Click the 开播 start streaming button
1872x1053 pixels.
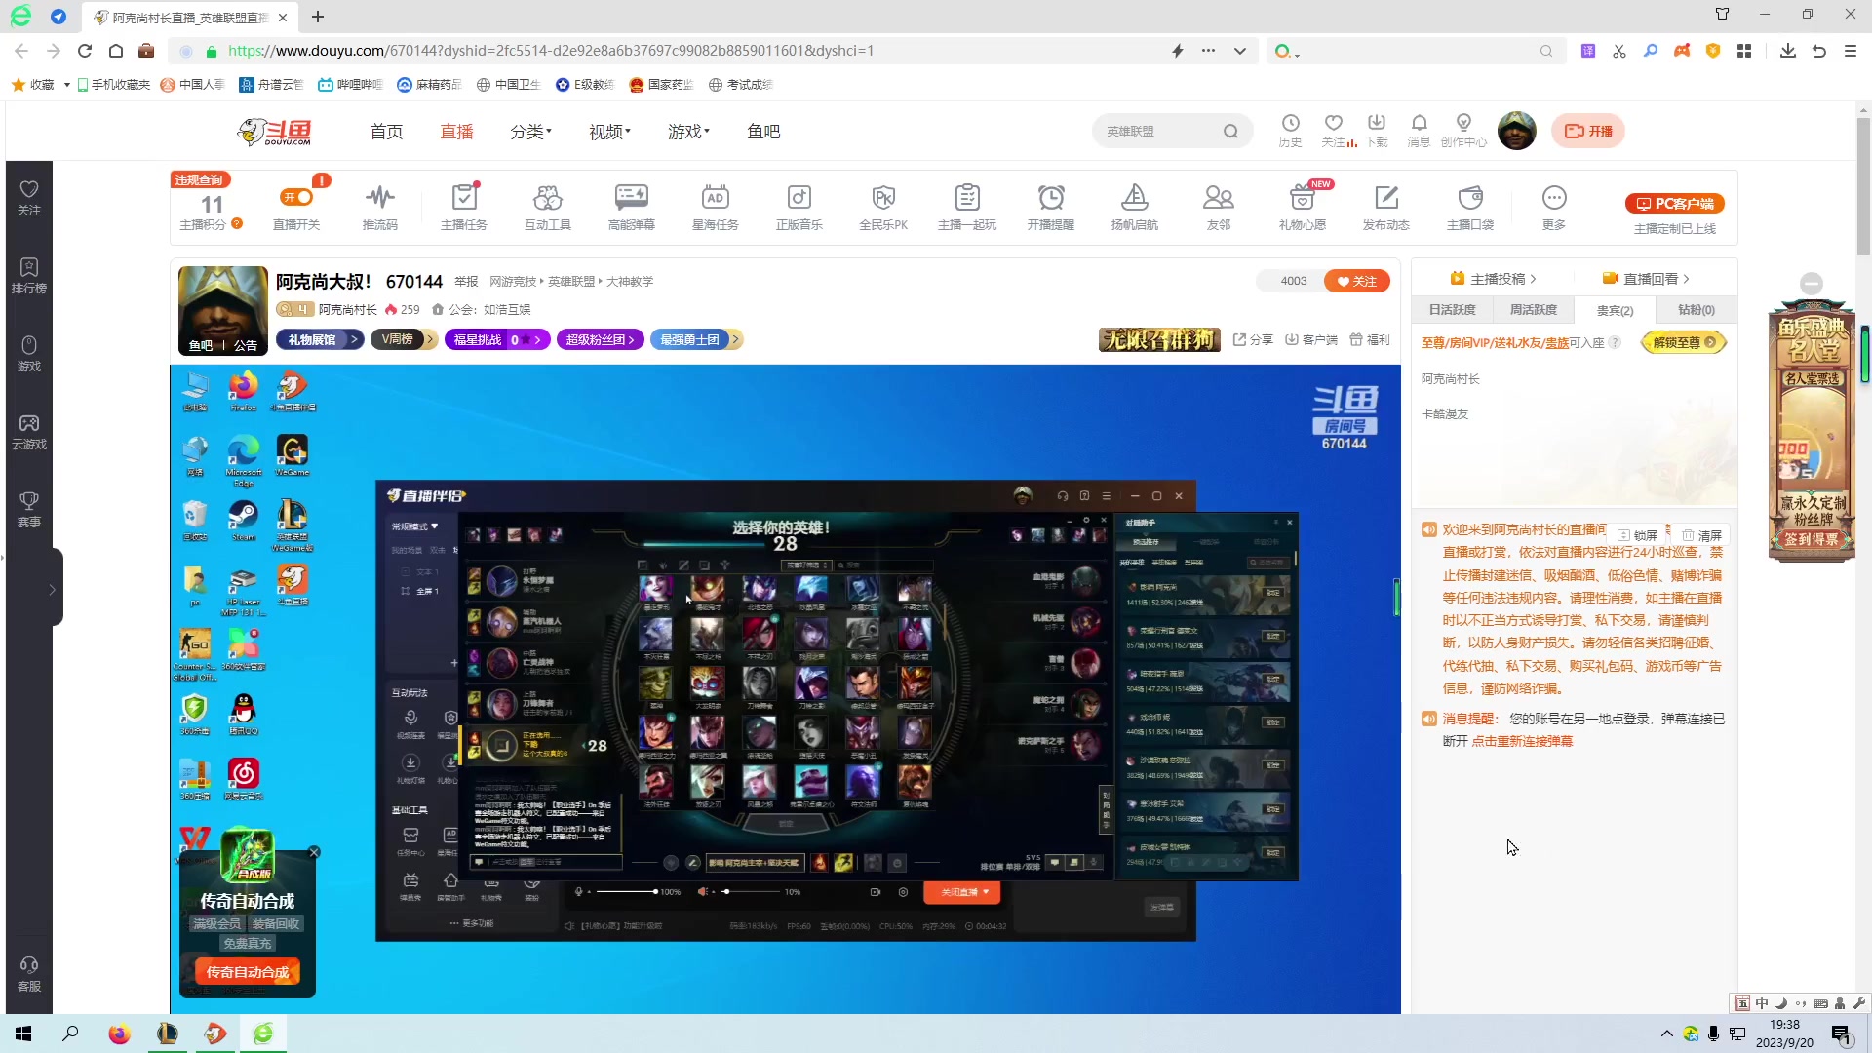(1588, 131)
